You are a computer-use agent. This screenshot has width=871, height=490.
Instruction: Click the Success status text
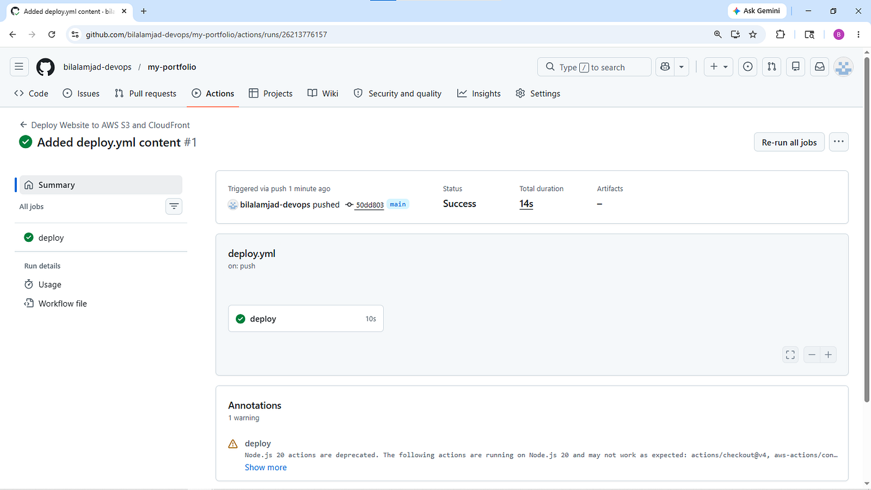(459, 204)
